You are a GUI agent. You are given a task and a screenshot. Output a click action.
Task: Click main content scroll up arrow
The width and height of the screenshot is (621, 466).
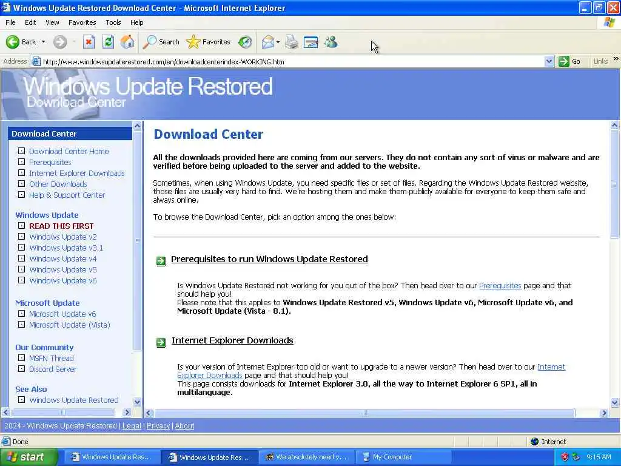pyautogui.click(x=615, y=126)
